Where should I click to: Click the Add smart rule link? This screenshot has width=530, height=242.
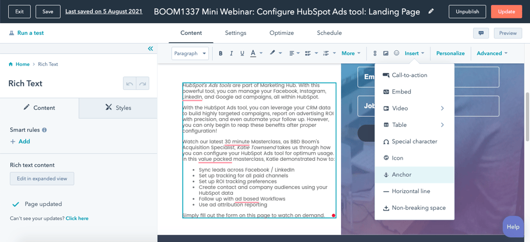(20, 142)
